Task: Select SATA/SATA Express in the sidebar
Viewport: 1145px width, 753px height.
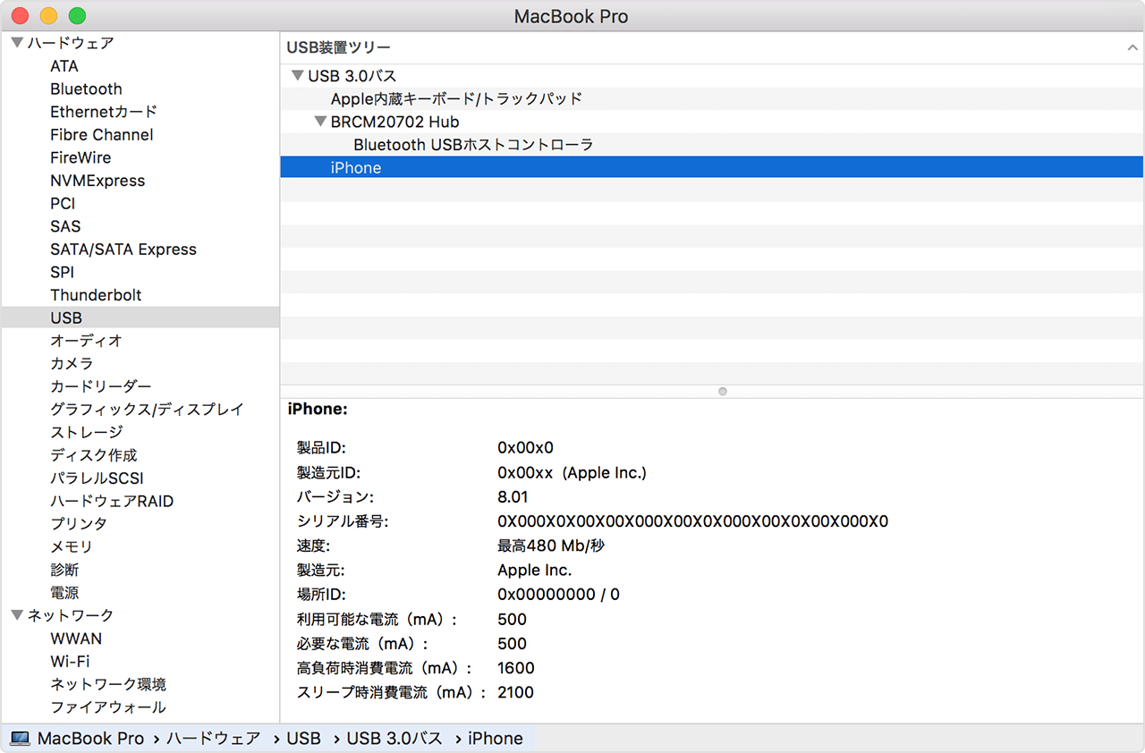Action: pos(123,250)
